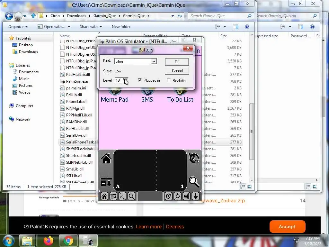
Task: Select Garmin_iQue in the address breadcrumb
Action: (x=104, y=16)
